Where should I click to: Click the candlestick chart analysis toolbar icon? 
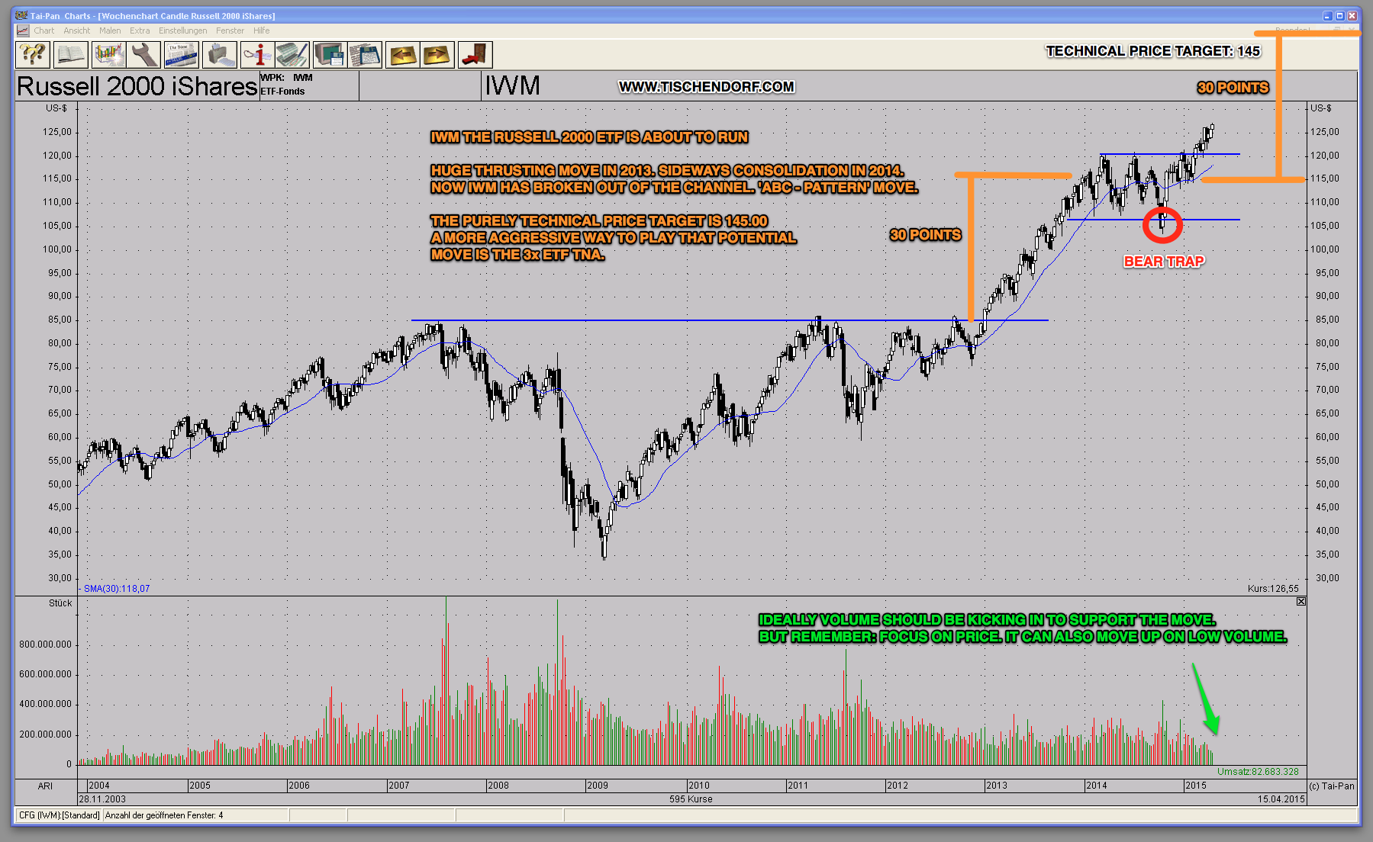108,55
